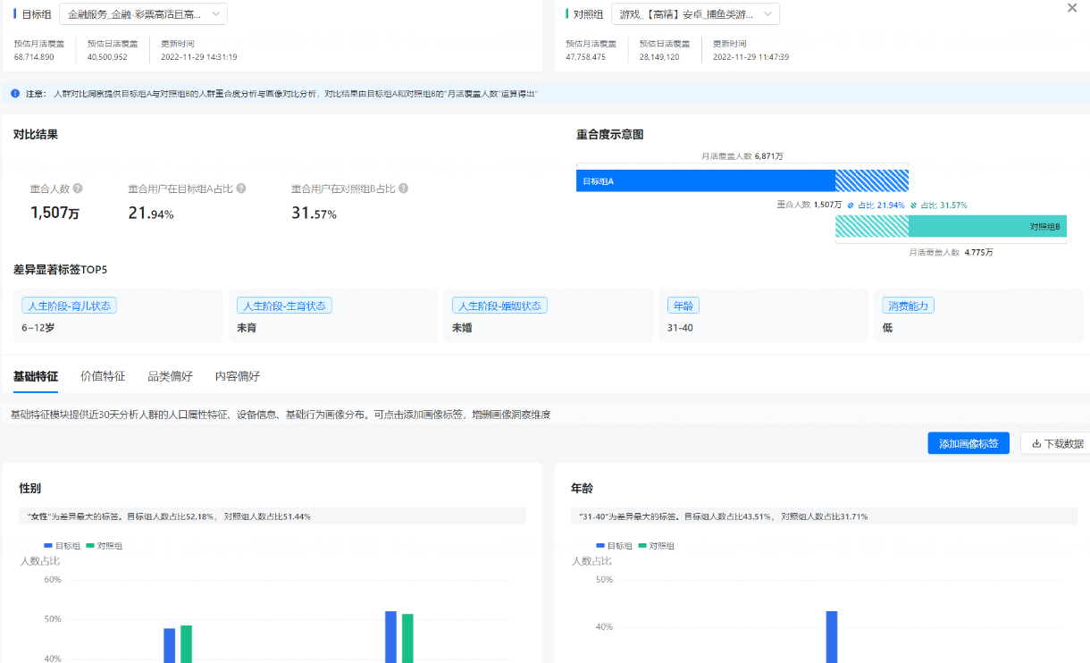
Task: Click the 添加画像标签 button
Action: (x=968, y=443)
